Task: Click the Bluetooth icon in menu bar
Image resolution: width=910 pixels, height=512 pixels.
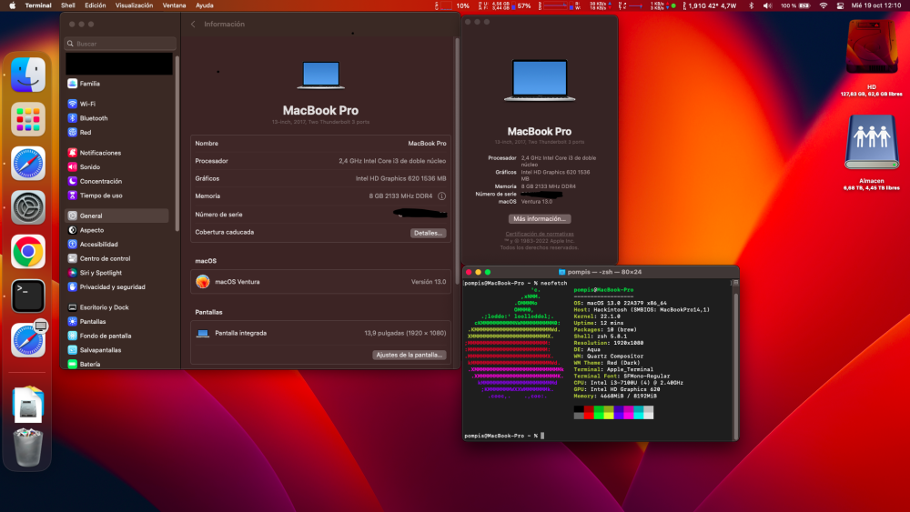Action: (751, 5)
